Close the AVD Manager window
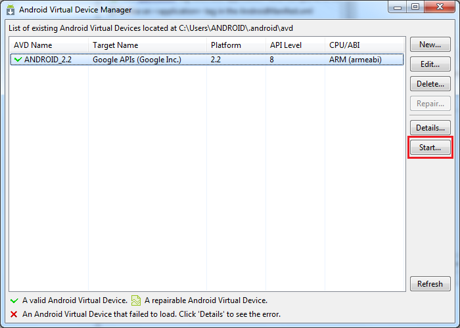Image resolution: width=460 pixels, height=328 pixels. click(x=440, y=7)
